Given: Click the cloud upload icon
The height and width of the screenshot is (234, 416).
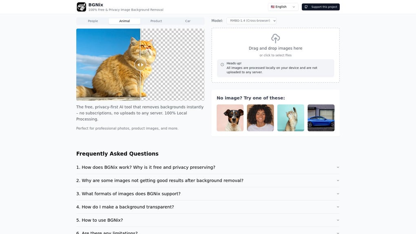Looking at the screenshot, I should [275, 38].
